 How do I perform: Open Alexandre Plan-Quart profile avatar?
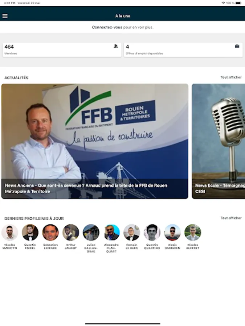pos(111,233)
